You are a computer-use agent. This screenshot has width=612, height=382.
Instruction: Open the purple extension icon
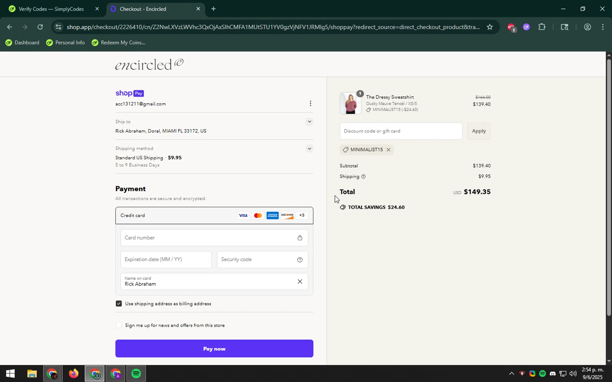pos(526,27)
